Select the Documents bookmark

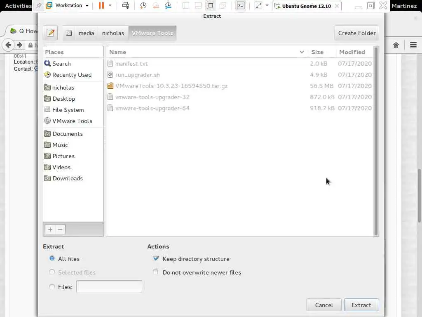(x=73, y=134)
